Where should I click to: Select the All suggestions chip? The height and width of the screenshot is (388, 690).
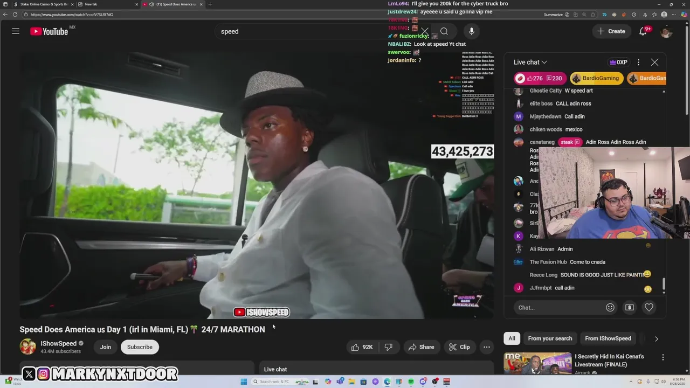(512, 338)
